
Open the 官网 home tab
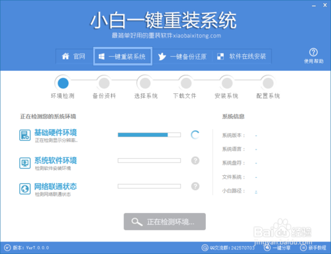(74, 56)
